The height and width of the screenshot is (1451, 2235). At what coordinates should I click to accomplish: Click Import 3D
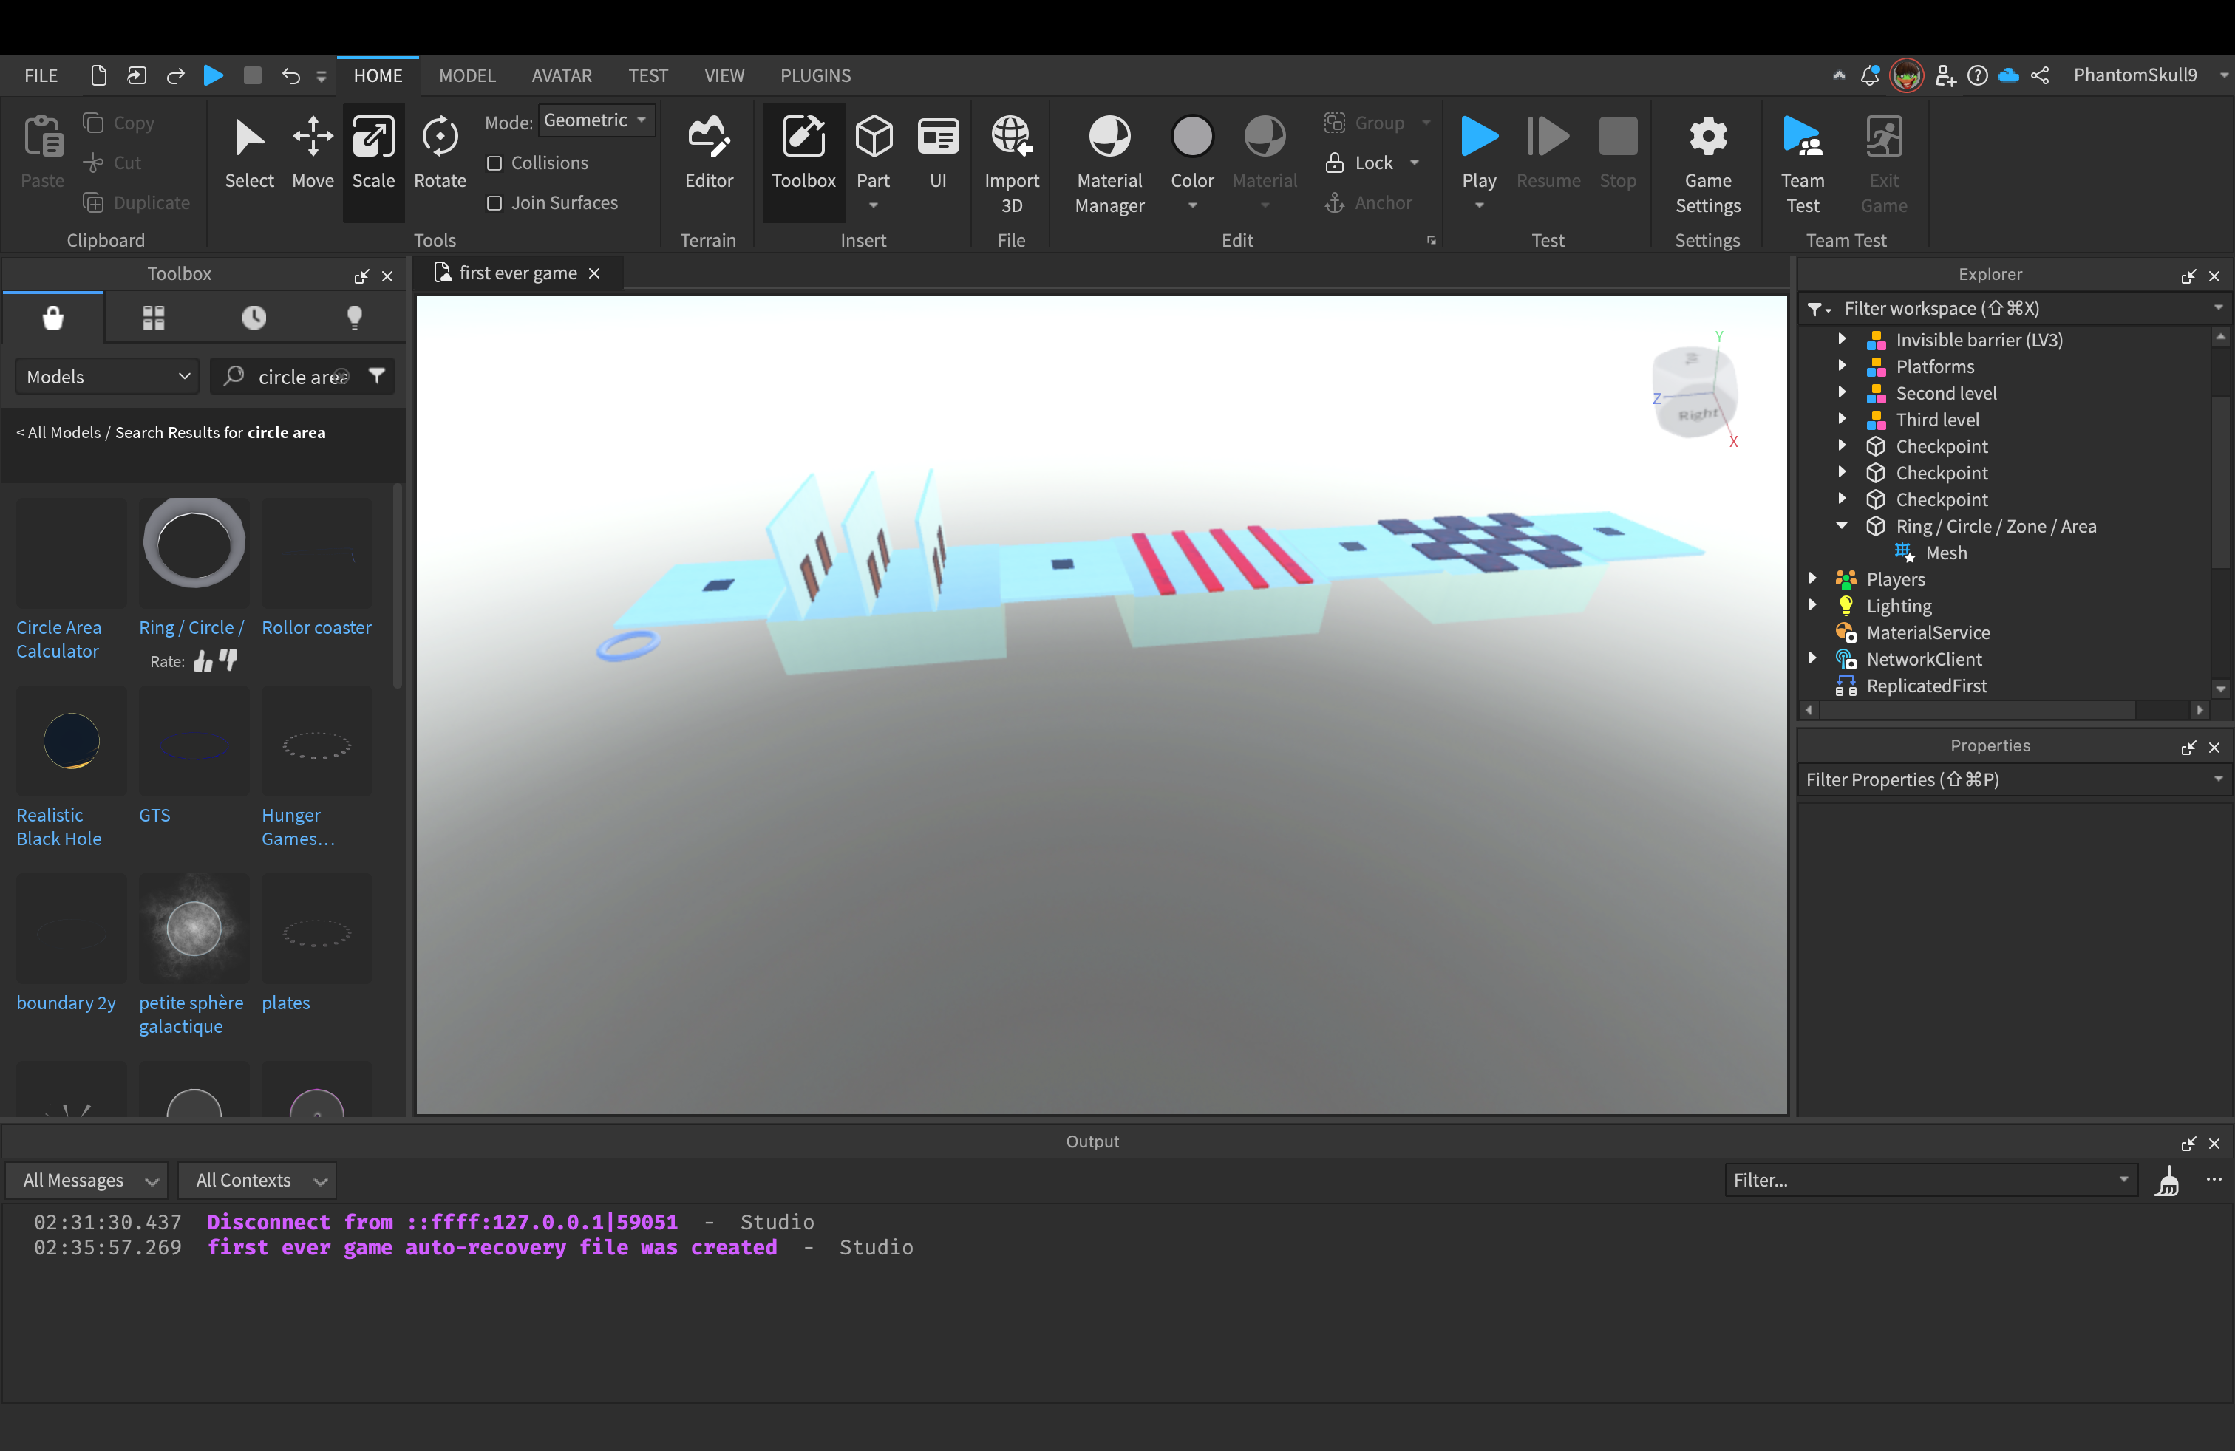coord(1011,165)
